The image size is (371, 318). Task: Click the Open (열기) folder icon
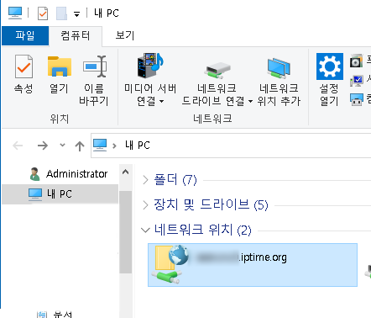click(x=59, y=66)
